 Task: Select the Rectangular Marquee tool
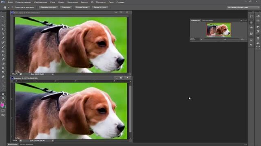tap(3, 21)
